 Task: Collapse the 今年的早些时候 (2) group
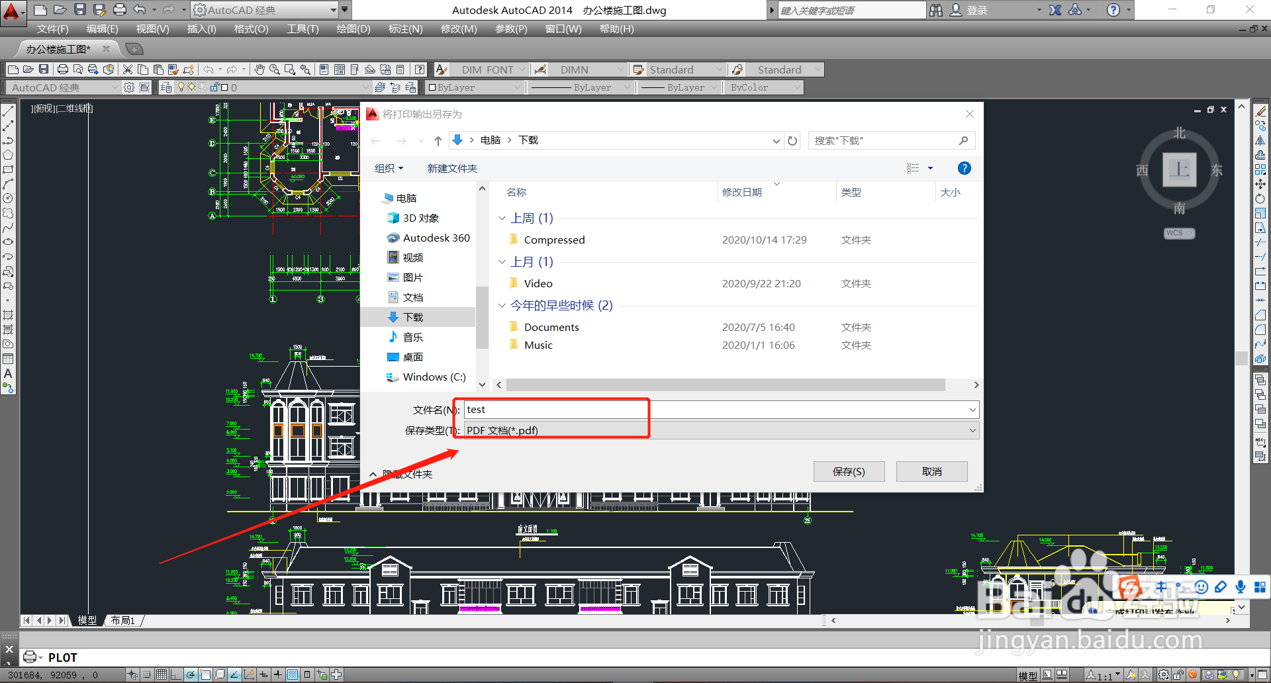502,305
